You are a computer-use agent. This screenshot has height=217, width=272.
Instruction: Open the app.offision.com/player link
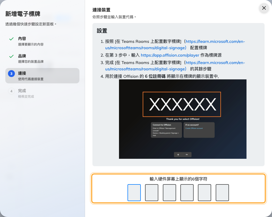click(x=170, y=55)
